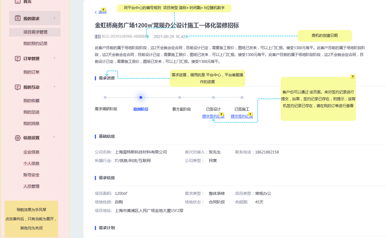Click the active 勘测阶段 progress dot
Screen dimensions: 386x238
click(141, 97)
